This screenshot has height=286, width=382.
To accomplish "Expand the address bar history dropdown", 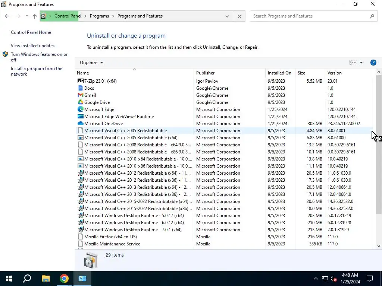I will click(227, 16).
